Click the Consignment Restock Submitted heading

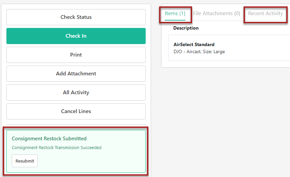(49, 139)
